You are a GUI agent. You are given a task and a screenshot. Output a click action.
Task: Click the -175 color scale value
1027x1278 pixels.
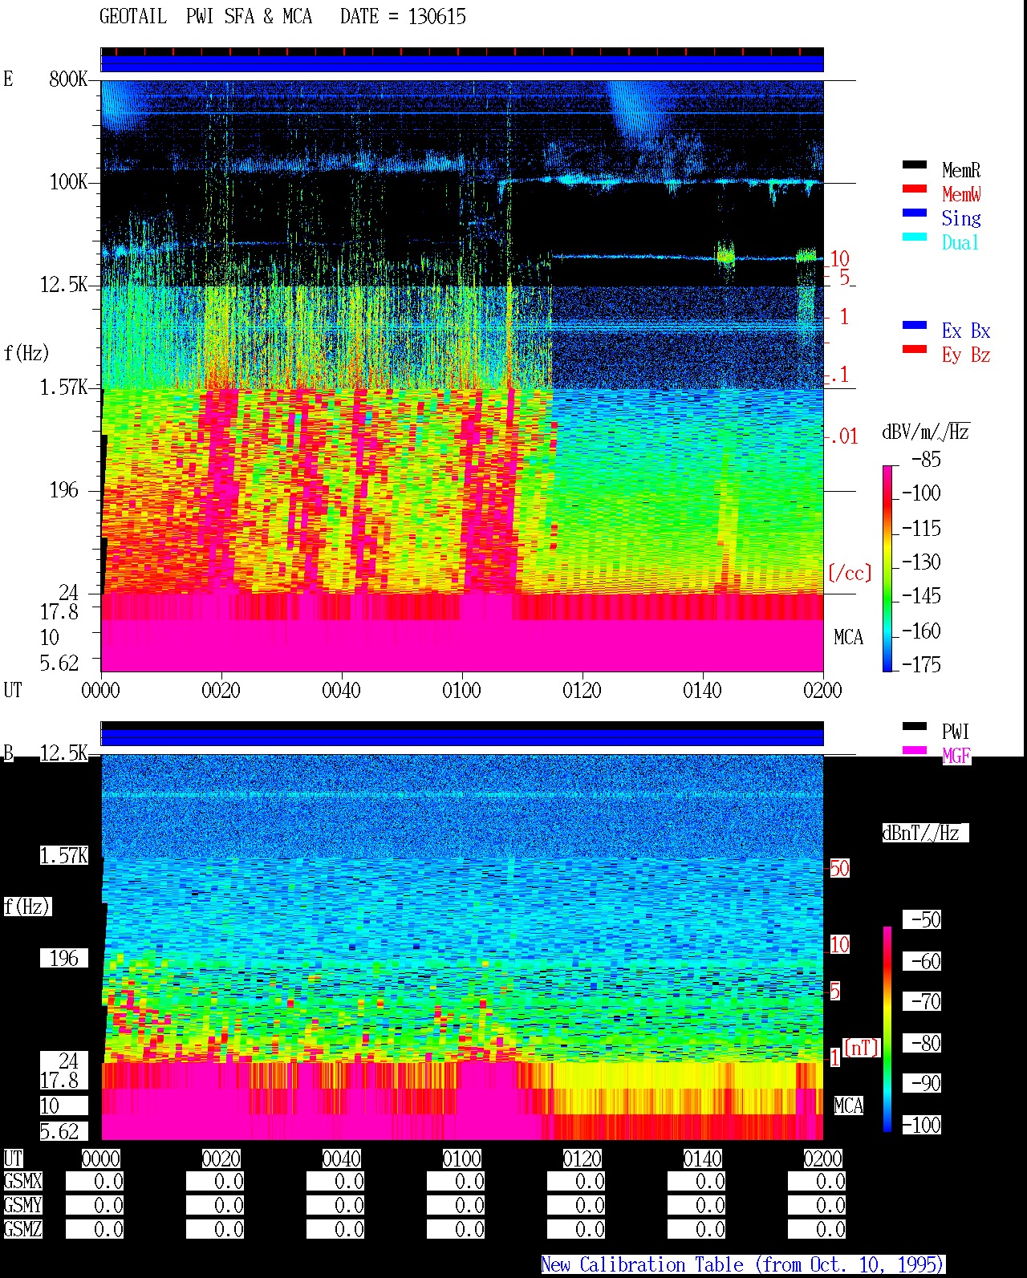pos(921,664)
